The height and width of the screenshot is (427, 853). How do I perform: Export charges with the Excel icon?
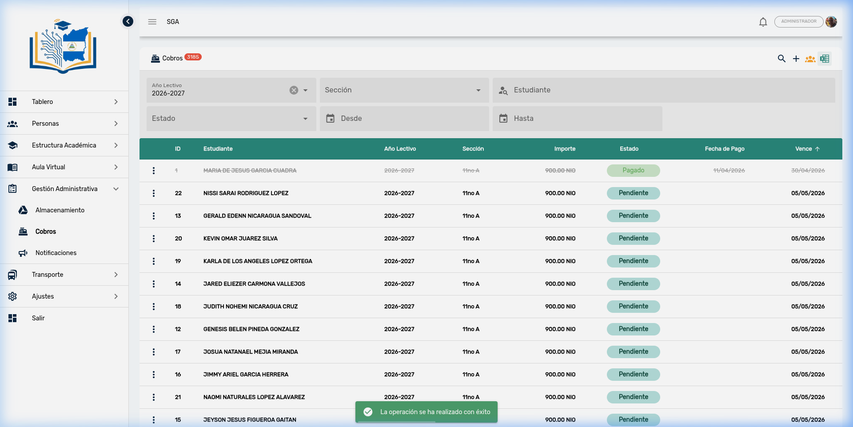[x=825, y=59]
